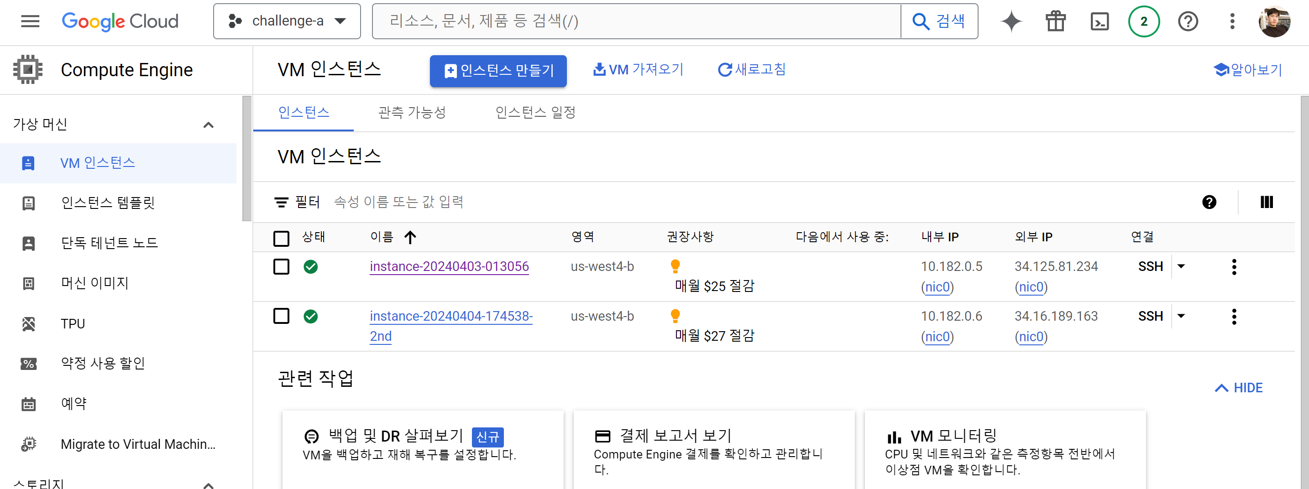This screenshot has height=489, width=1309.
Task: Click the recommendation bulb for $25 savings
Action: [x=675, y=265]
